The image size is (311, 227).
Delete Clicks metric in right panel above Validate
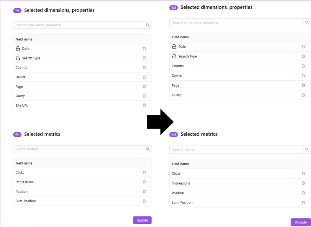pyautogui.click(x=303, y=173)
